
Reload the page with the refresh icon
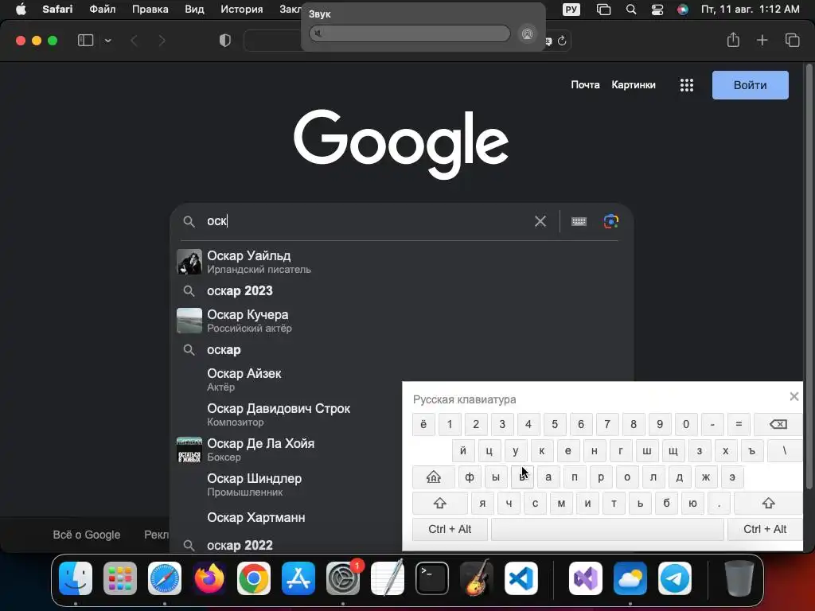click(x=562, y=41)
